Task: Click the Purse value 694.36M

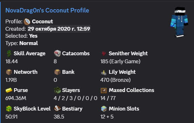Action: [x=16, y=98]
